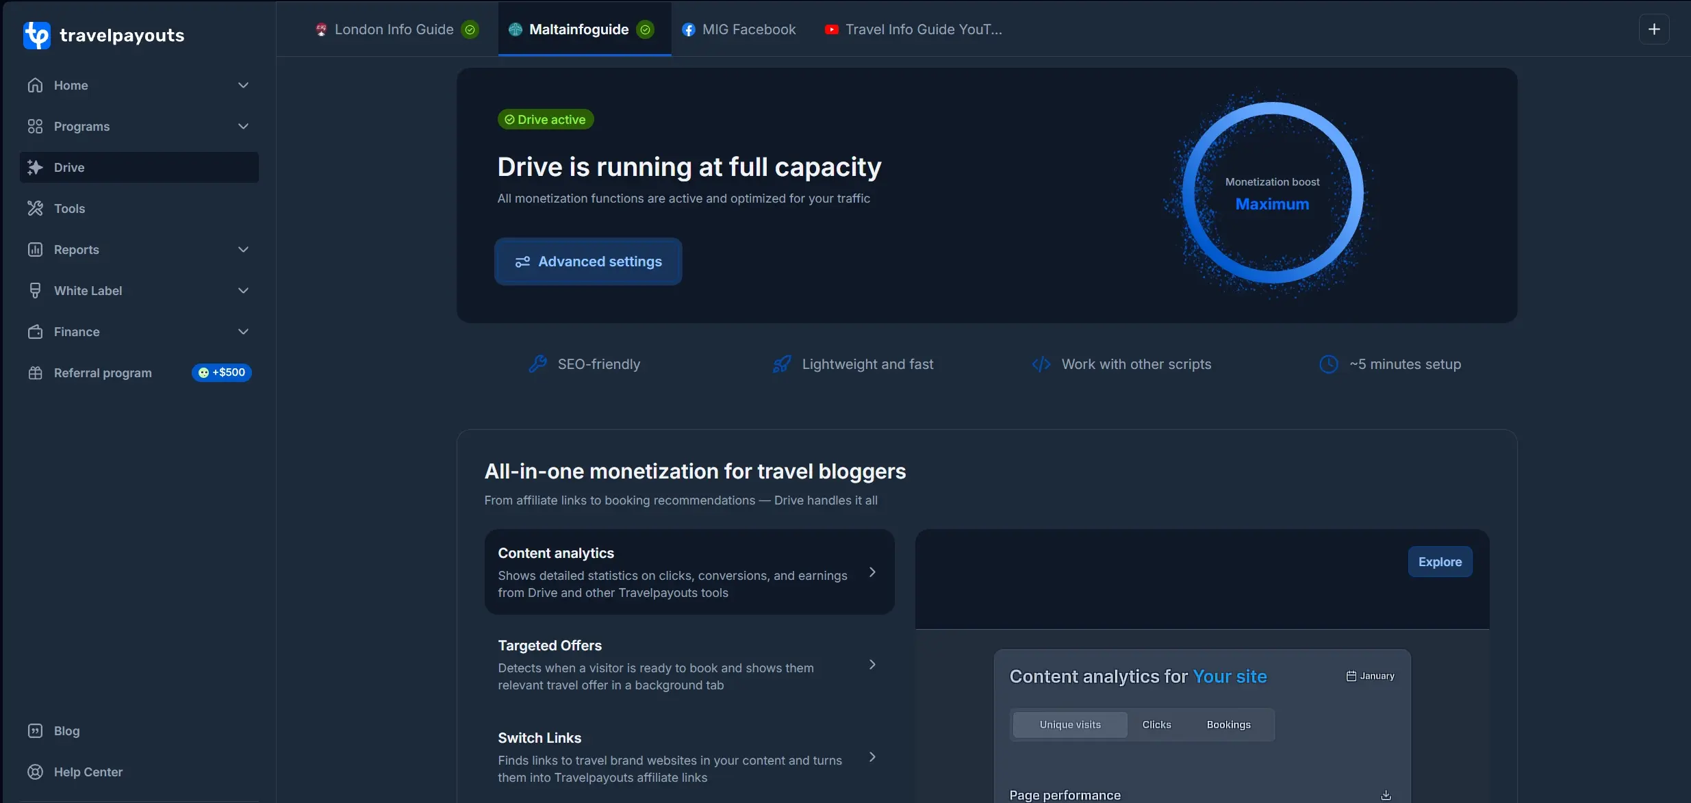
Task: Click the Explore button
Action: (1440, 561)
